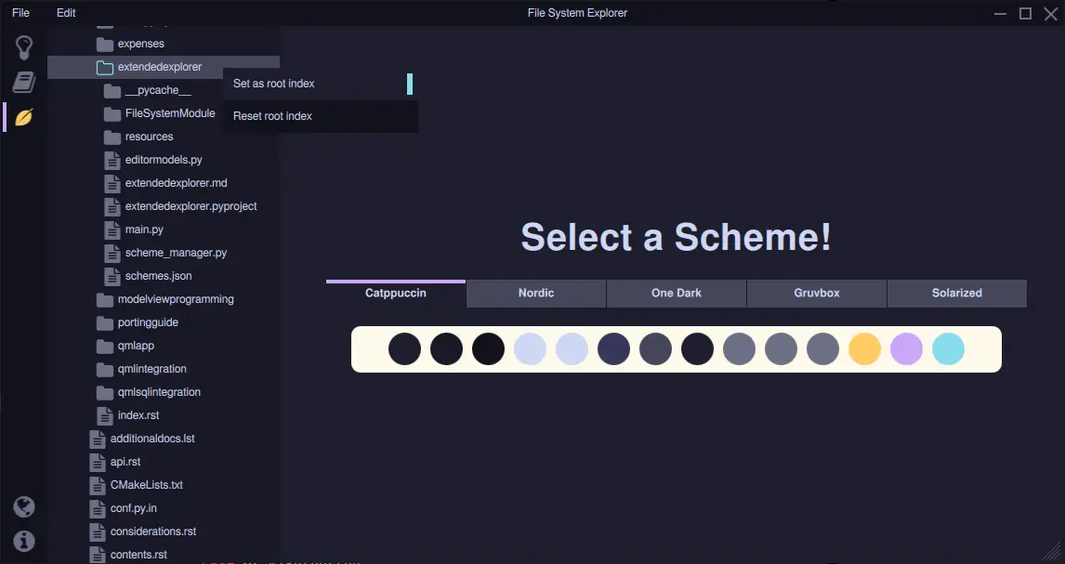Expand the resources folder
This screenshot has width=1065, height=564.
[149, 137]
